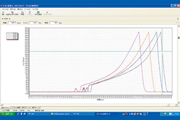180x120 pixels.
Task: Click the left arrow beside waveform label
Action: [2, 18]
